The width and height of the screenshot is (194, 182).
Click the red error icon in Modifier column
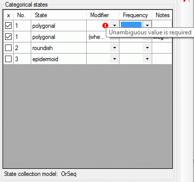[x=105, y=26]
